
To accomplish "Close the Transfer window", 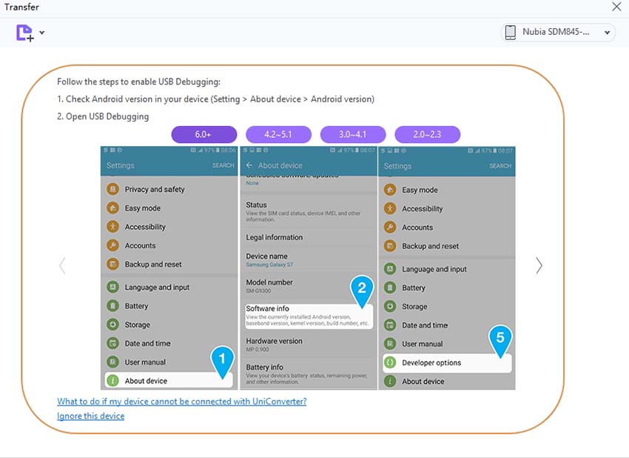I will 616,7.
